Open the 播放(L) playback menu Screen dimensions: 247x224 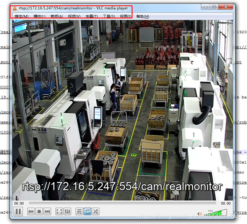click(39, 17)
